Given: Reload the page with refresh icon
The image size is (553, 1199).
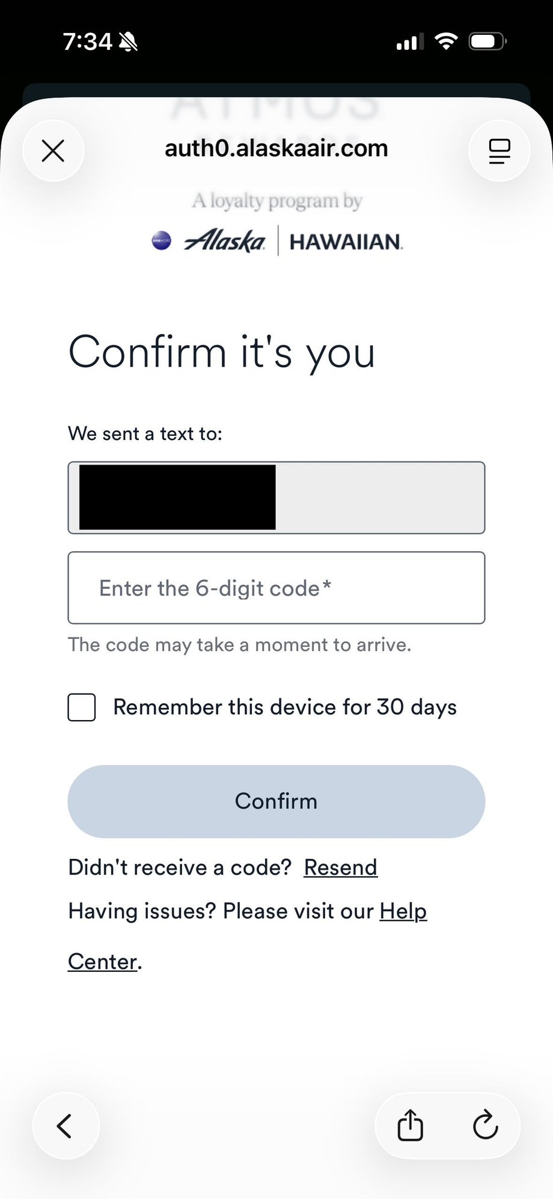Looking at the screenshot, I should click(x=485, y=1125).
